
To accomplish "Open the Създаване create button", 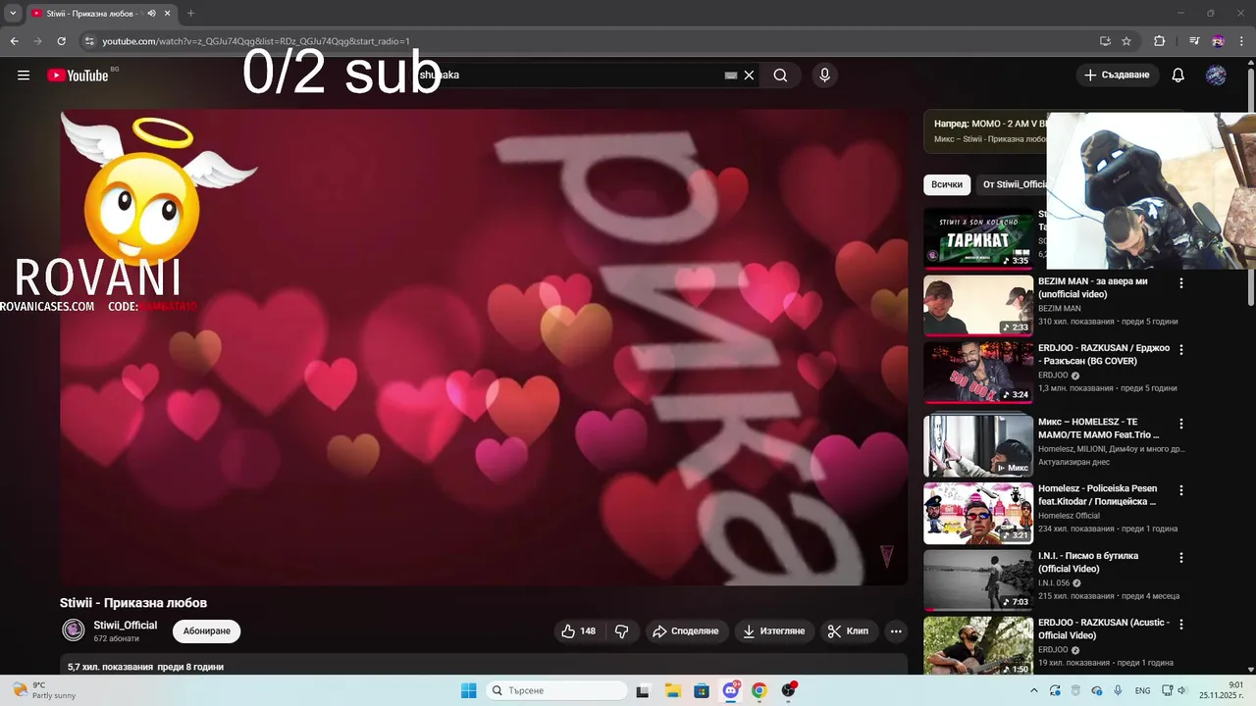I will (x=1118, y=76).
